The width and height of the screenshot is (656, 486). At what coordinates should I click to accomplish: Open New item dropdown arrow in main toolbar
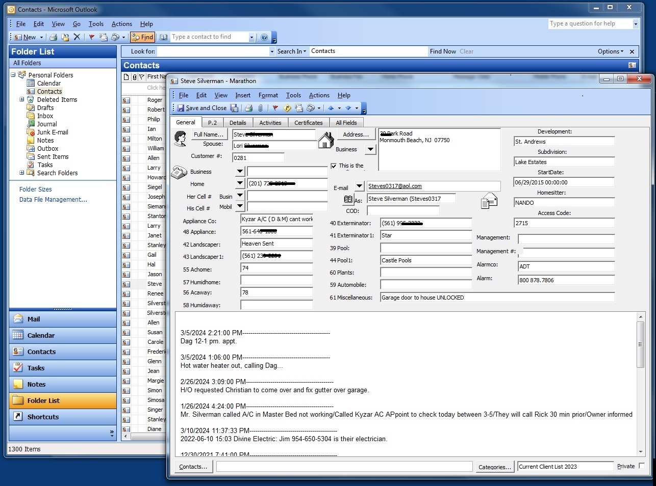click(x=41, y=37)
